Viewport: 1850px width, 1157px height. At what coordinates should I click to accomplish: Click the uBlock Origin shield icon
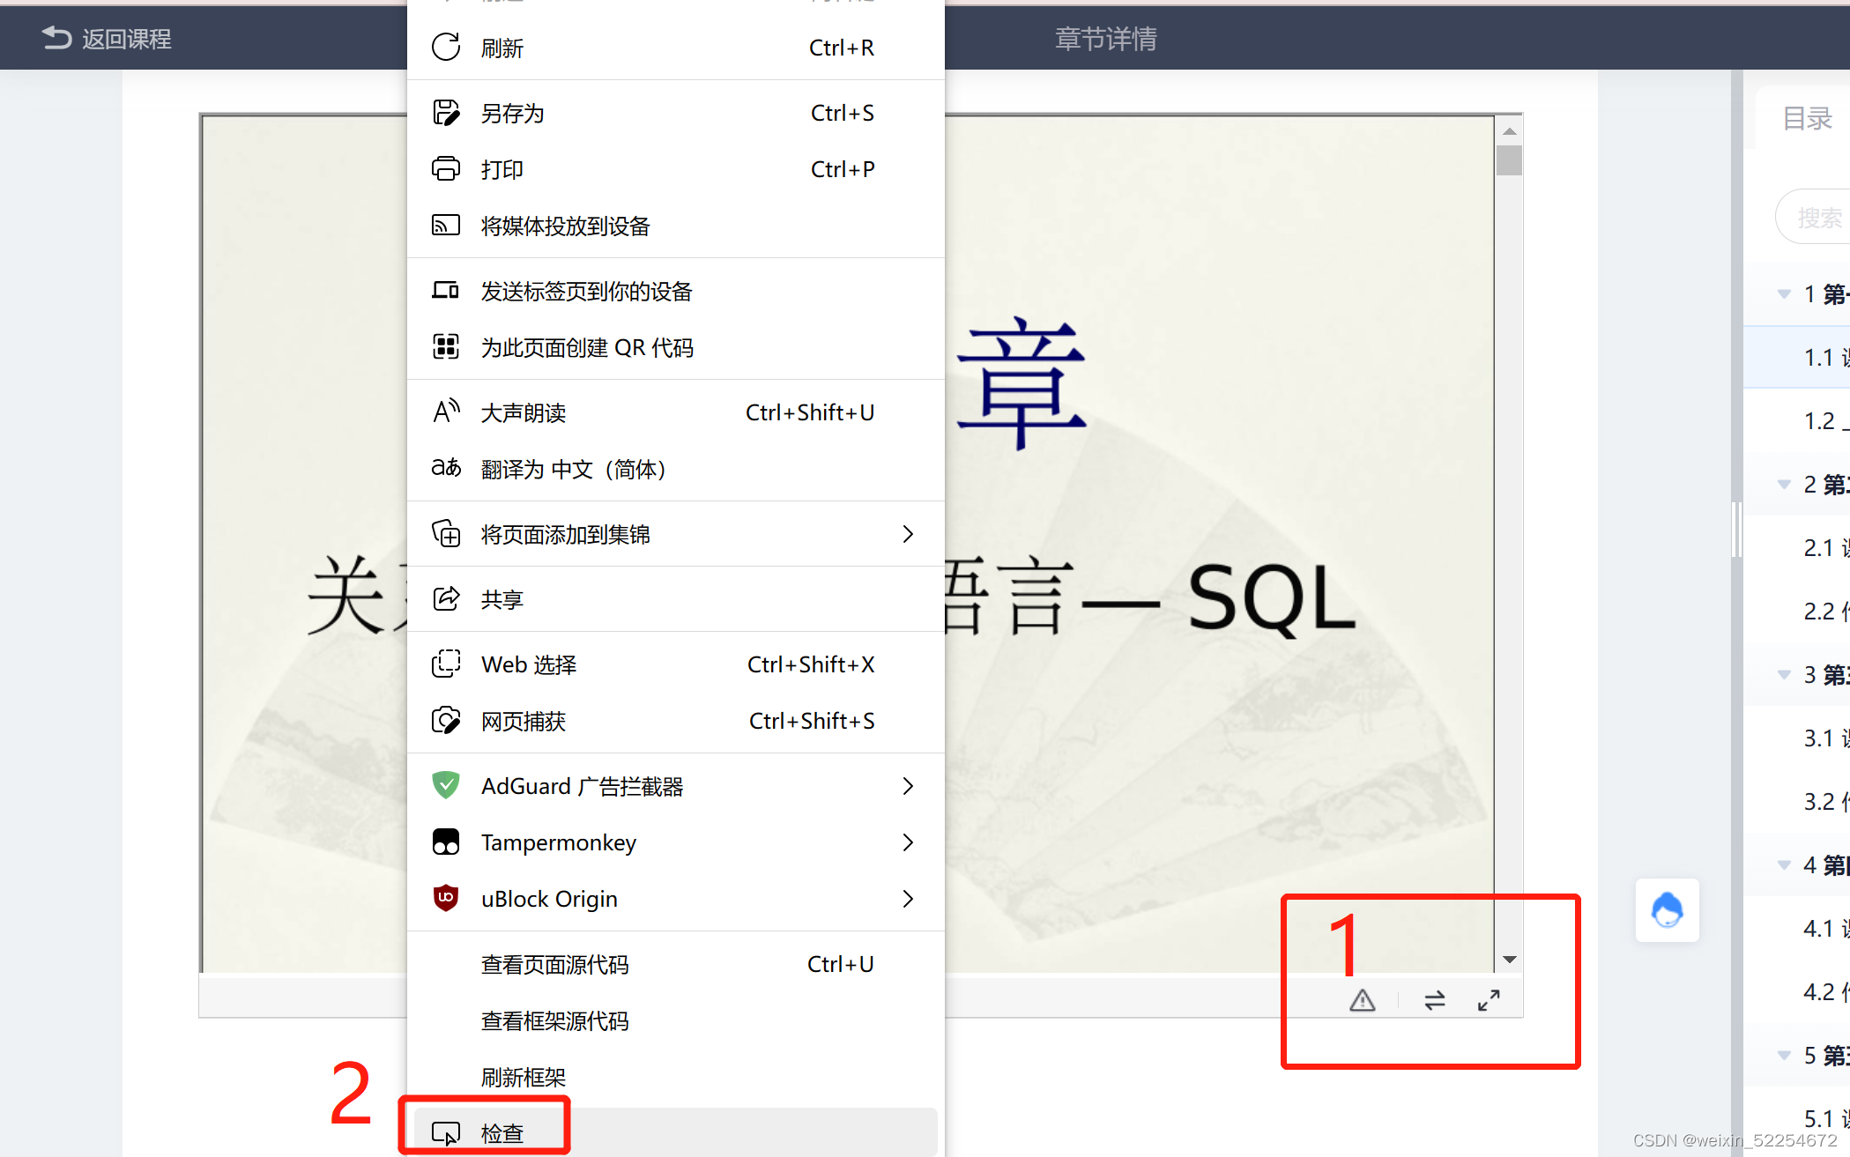(x=446, y=898)
